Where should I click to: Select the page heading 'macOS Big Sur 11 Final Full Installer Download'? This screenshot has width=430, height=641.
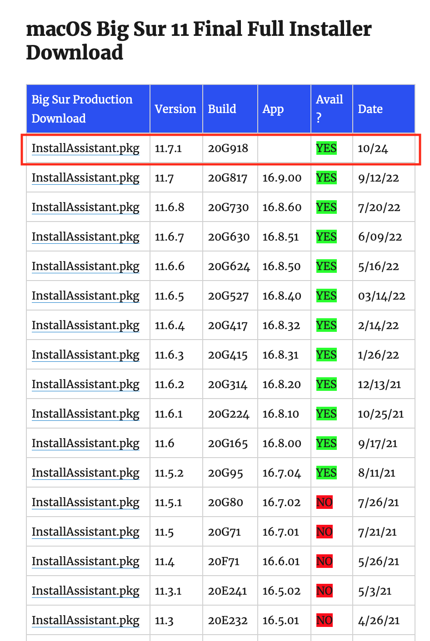coord(199,40)
